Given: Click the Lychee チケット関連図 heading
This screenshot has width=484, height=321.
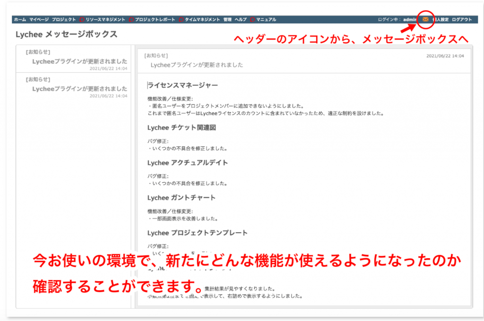Looking at the screenshot, I should (x=181, y=127).
